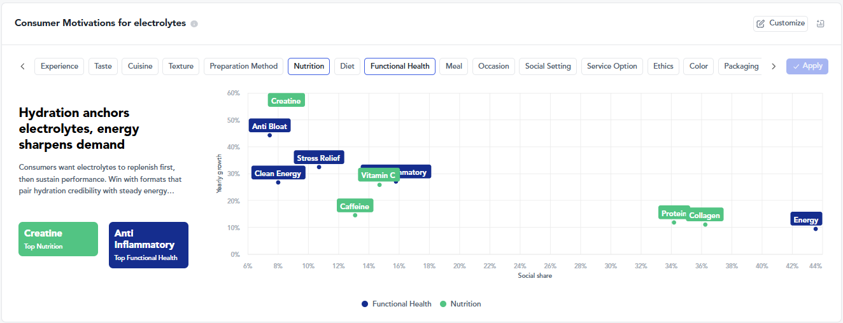Select the Energy data point label
Screen dimensions: 843x323
pos(806,219)
